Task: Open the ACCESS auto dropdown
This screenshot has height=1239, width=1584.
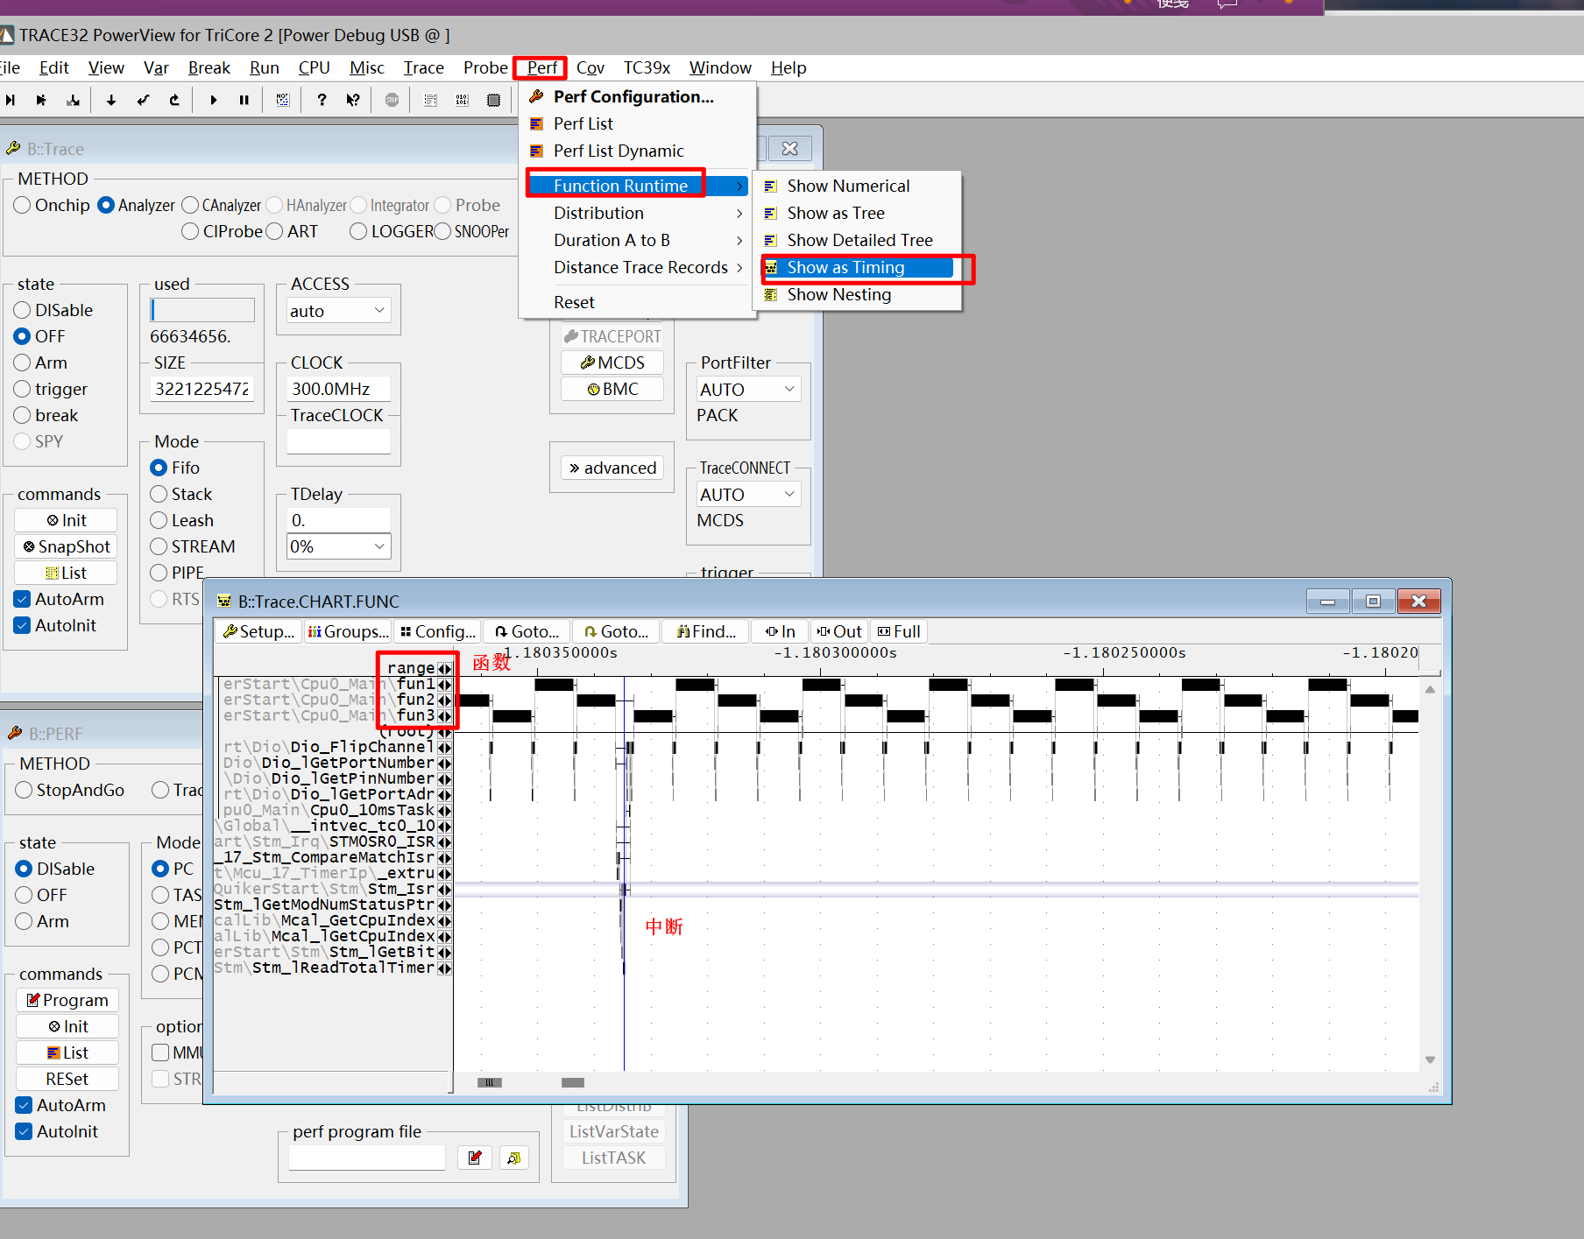Action: (338, 311)
